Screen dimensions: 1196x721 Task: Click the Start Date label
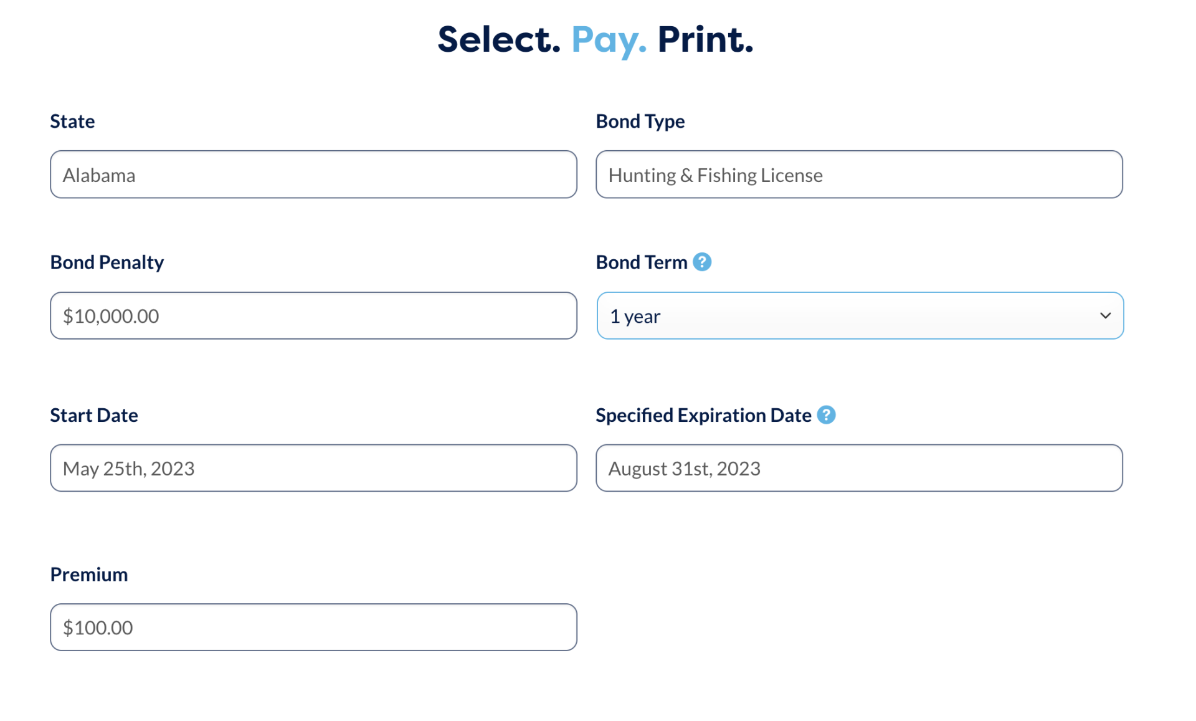[x=93, y=415]
